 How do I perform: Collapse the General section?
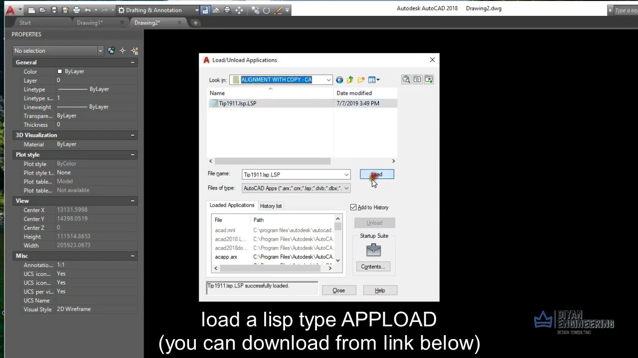(x=133, y=62)
